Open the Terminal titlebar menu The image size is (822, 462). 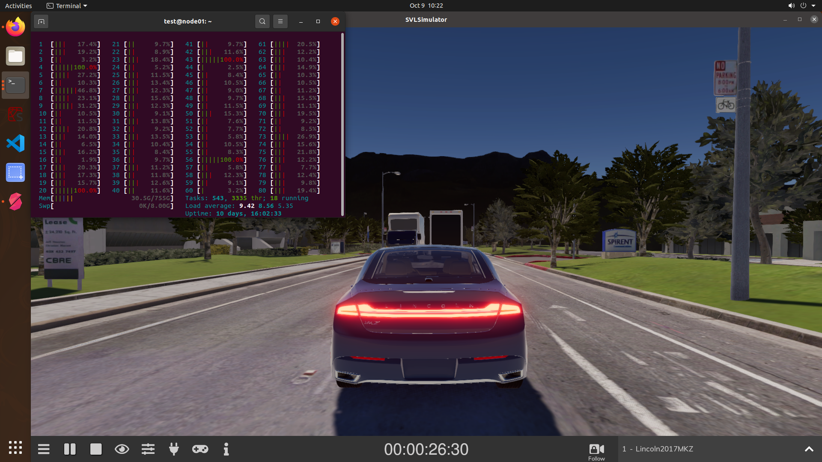point(280,21)
